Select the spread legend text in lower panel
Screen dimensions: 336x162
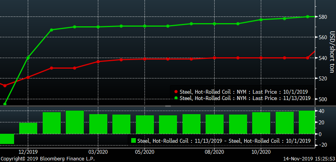[224, 140]
